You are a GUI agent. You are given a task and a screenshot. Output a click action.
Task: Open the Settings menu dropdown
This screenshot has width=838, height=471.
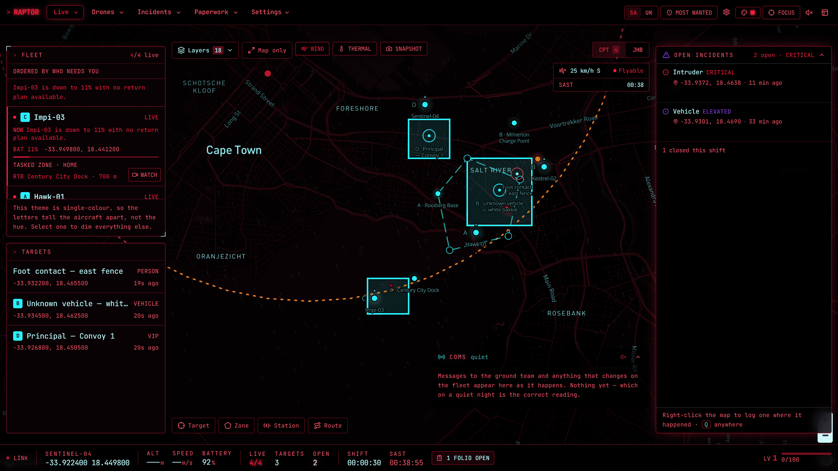270,12
